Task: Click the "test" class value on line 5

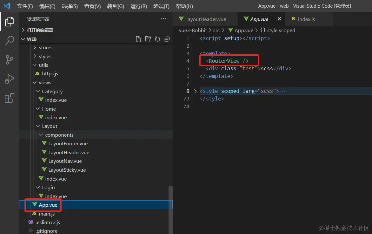Action: pyautogui.click(x=249, y=68)
